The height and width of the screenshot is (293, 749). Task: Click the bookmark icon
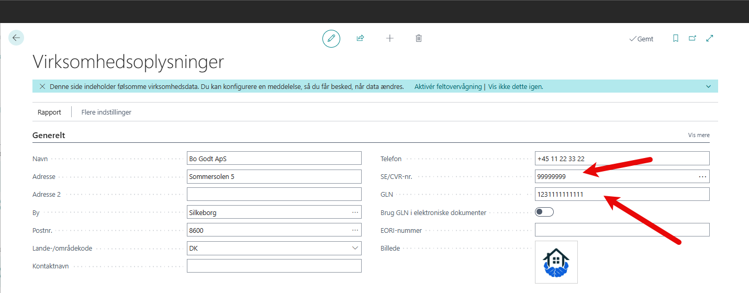pyautogui.click(x=676, y=39)
